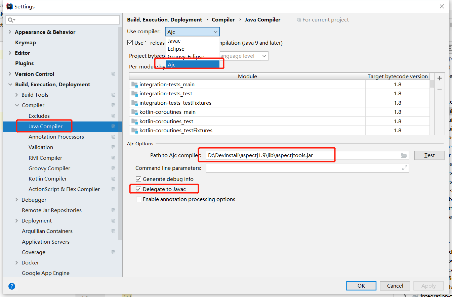The width and height of the screenshot is (452, 297).
Task: Uncheck Delegate to Javac checkbox
Action: 138,189
